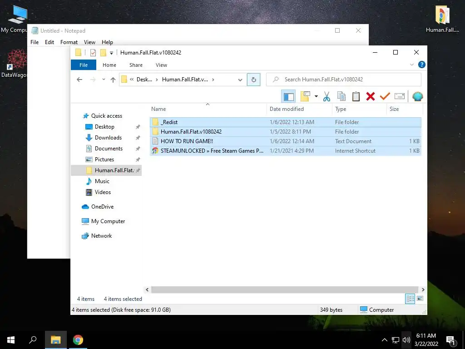Image resolution: width=465 pixels, height=349 pixels.
Task: Select Quick access in navigation pane
Action: 106,116
